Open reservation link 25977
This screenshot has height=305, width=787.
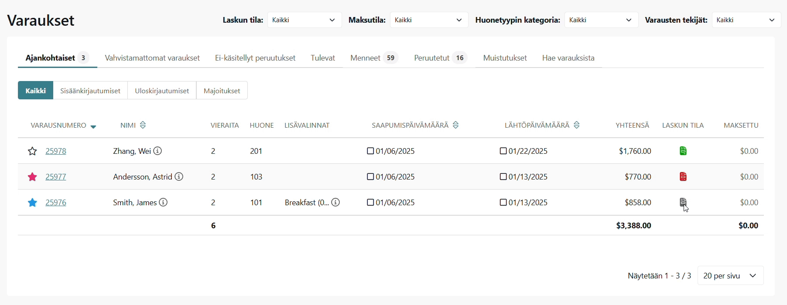pyautogui.click(x=56, y=176)
